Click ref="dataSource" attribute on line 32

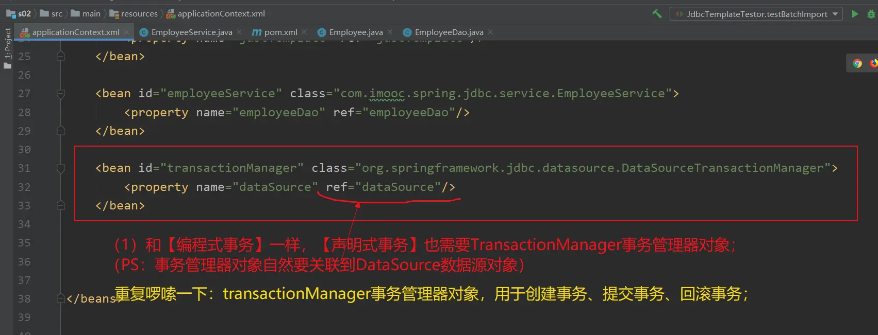point(384,187)
